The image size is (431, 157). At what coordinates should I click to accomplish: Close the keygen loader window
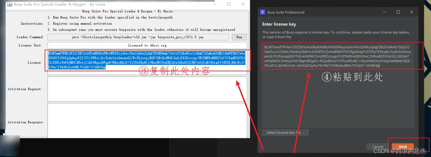tap(243, 4)
